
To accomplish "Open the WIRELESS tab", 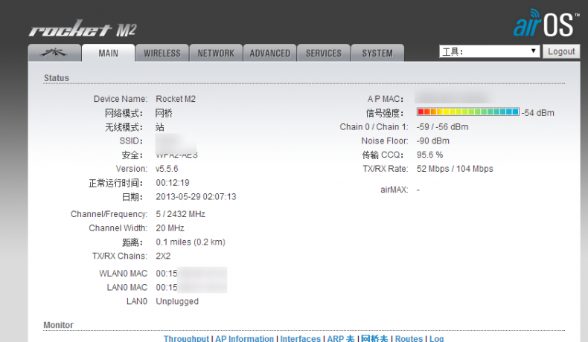I will pos(162,54).
